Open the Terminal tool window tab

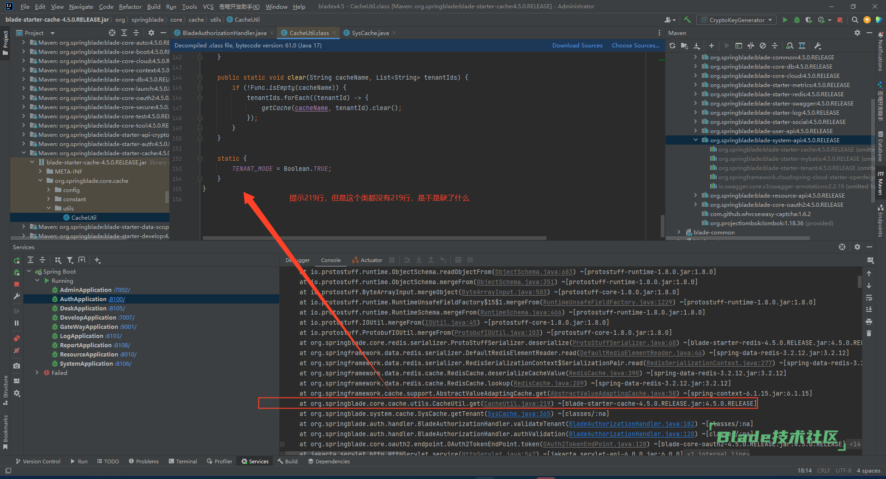[x=183, y=461]
